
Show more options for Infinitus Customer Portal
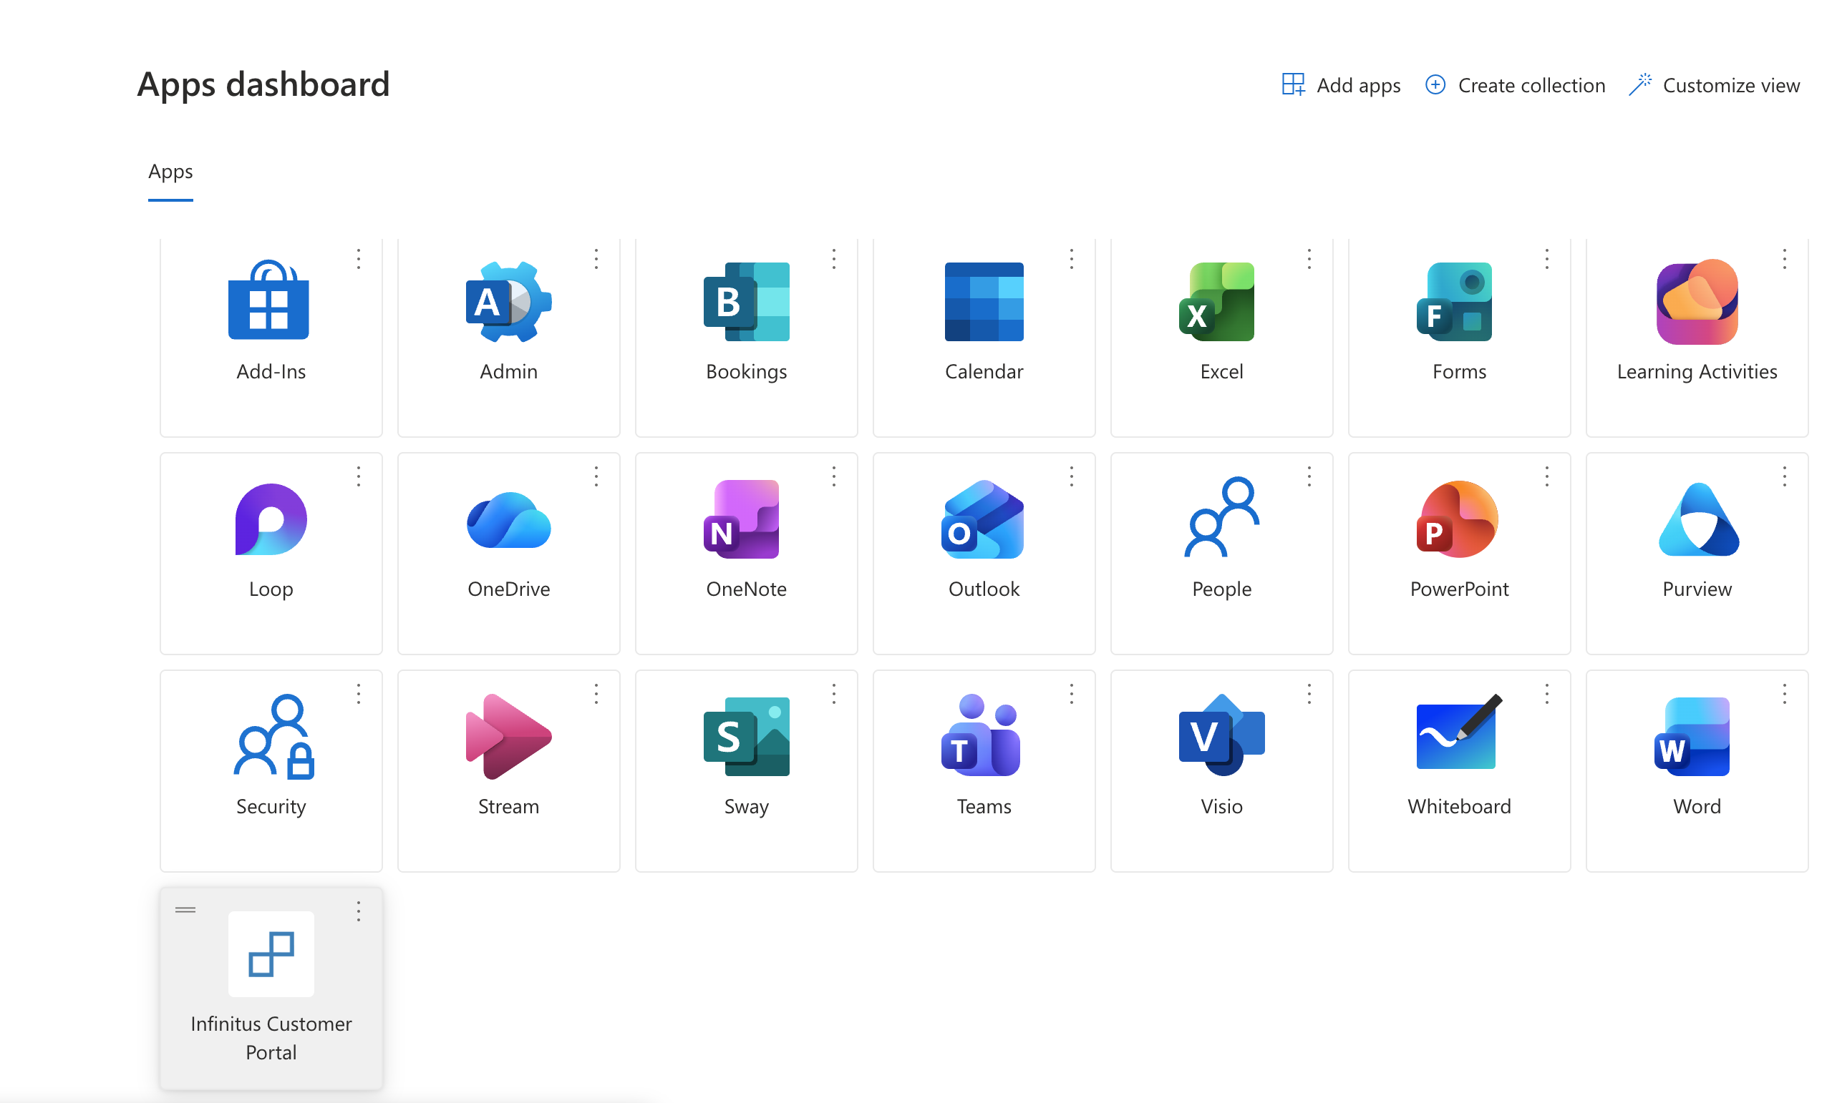point(358,912)
